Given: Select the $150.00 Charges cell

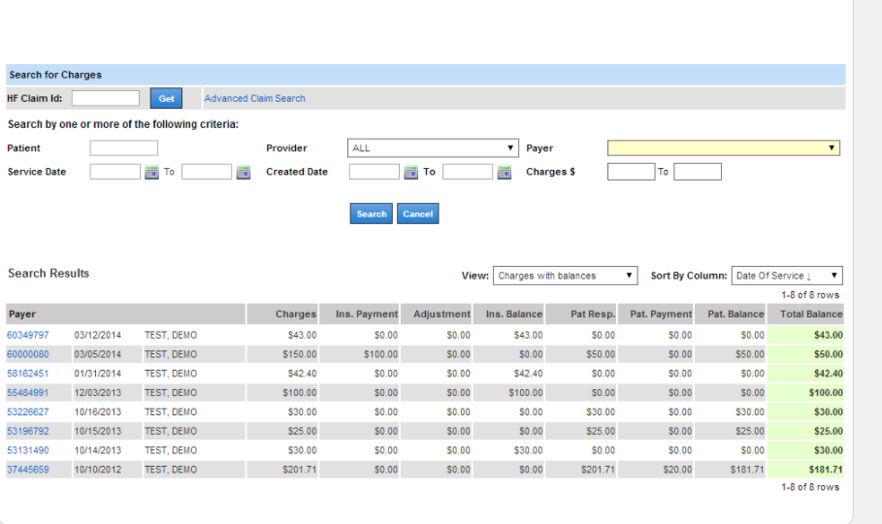Looking at the screenshot, I should tap(283, 354).
